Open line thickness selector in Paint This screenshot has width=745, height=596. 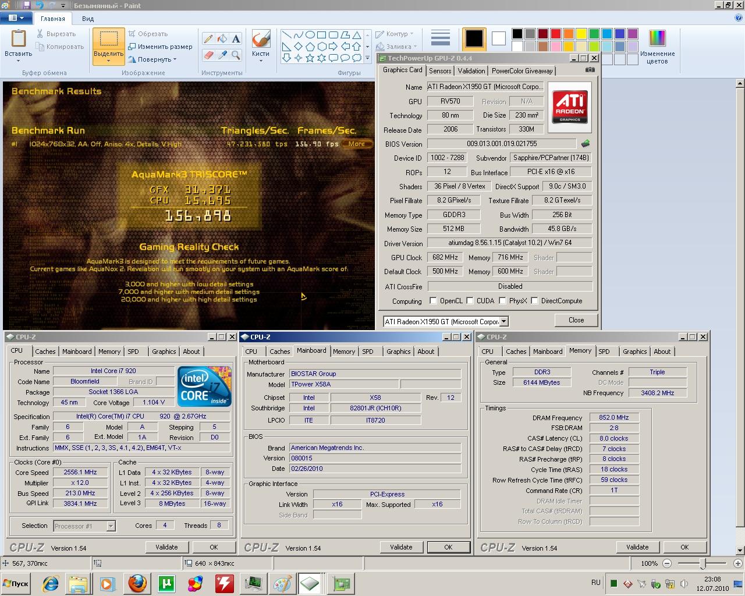(441, 38)
